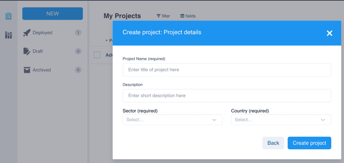Image resolution: width=344 pixels, height=163 pixels.
Task: Click the Archived box icon
Action: click(x=27, y=70)
